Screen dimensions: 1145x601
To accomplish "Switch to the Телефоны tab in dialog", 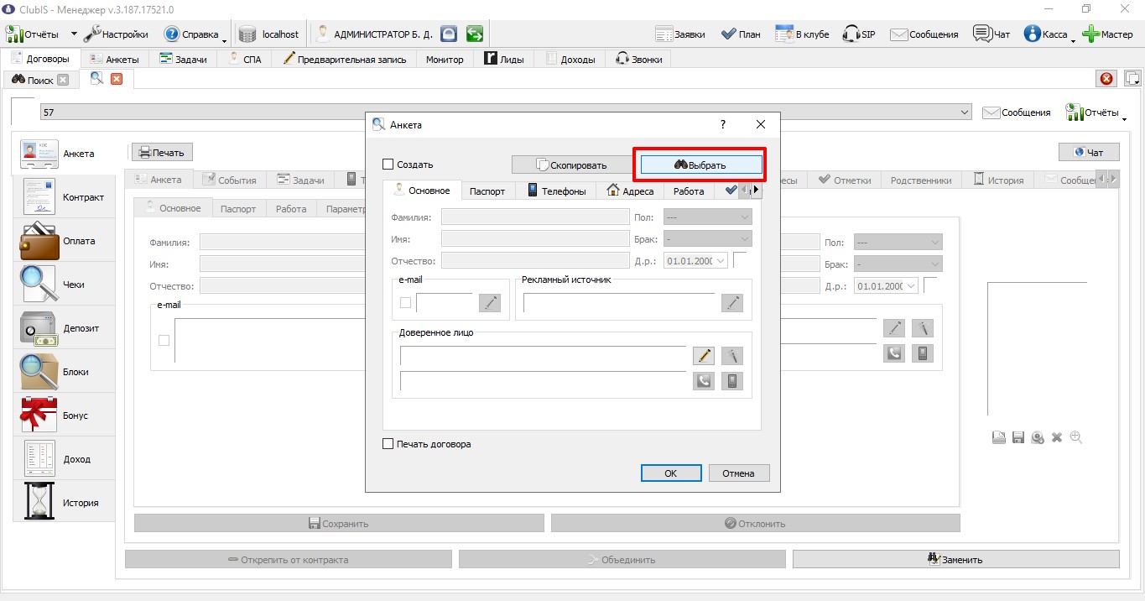I will click(x=557, y=191).
